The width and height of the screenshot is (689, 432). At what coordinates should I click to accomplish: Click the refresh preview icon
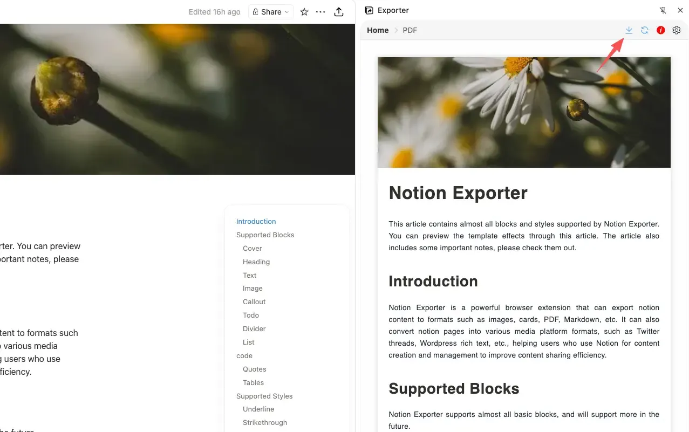[x=645, y=30]
